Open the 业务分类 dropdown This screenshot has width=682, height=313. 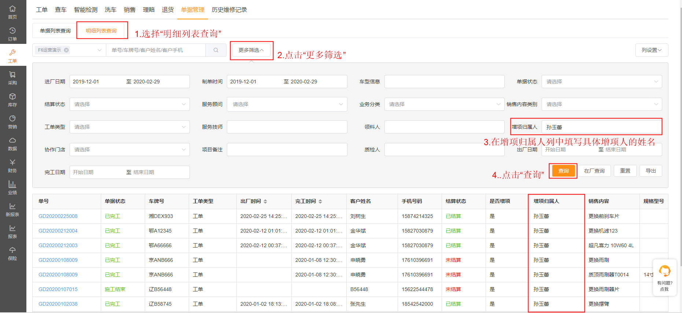point(445,104)
